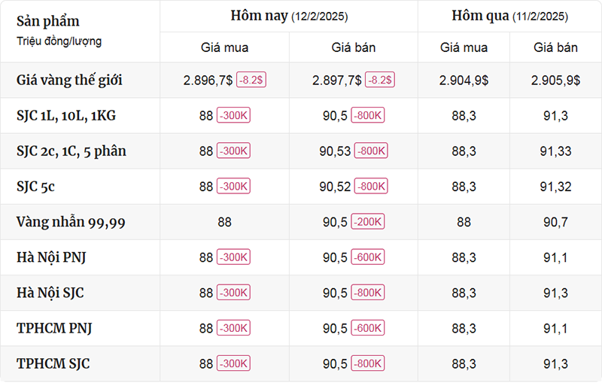Open the SJC 2c, 1C, 5 phân row label
The height and width of the screenshot is (383, 602).
71,151
